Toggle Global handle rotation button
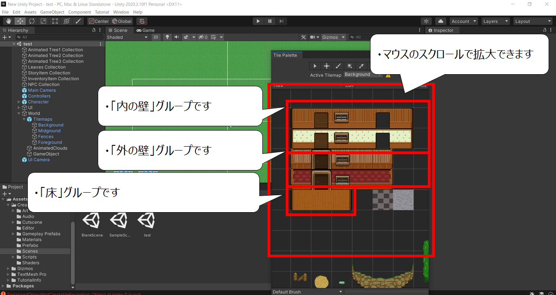556x295 pixels. [122, 21]
